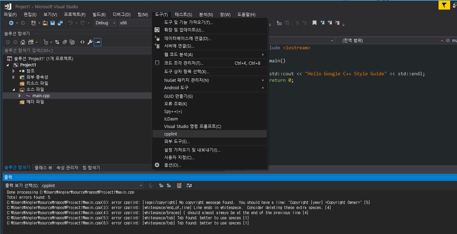This screenshot has height=234, width=457.
Task: Switch to the 속성 관리자 tab
Action: click(67, 168)
